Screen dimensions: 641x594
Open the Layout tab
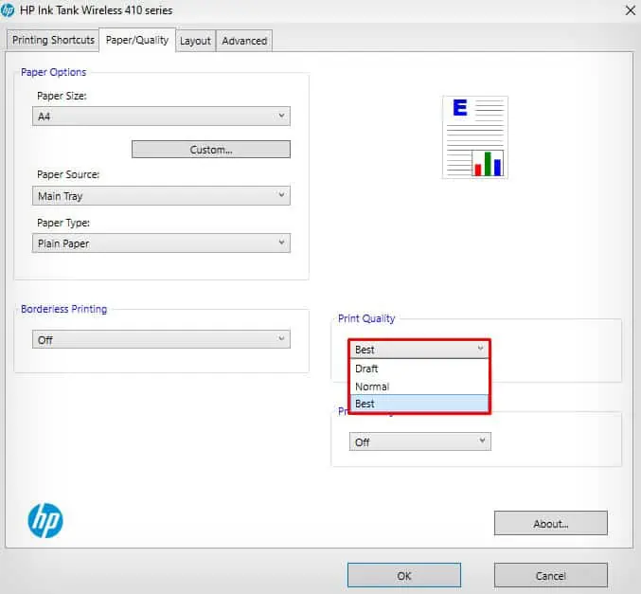195,41
